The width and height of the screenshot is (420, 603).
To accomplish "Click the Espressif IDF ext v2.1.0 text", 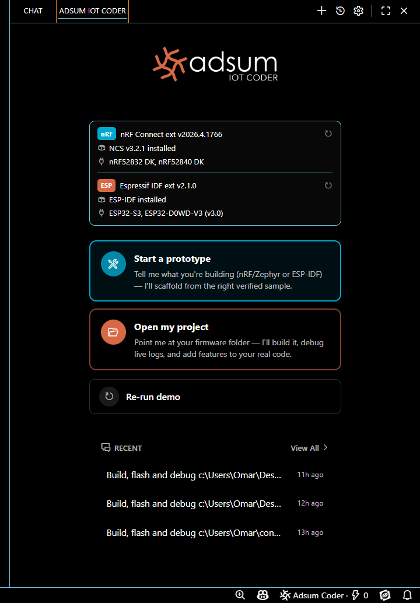I will click(x=158, y=186).
